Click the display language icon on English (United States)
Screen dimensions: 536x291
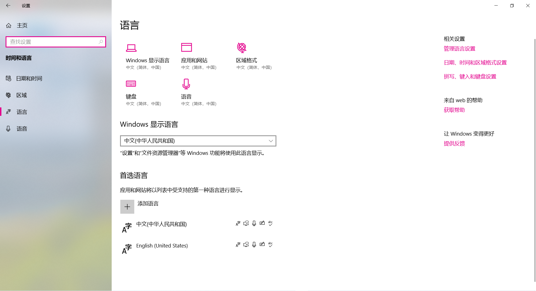coord(238,244)
